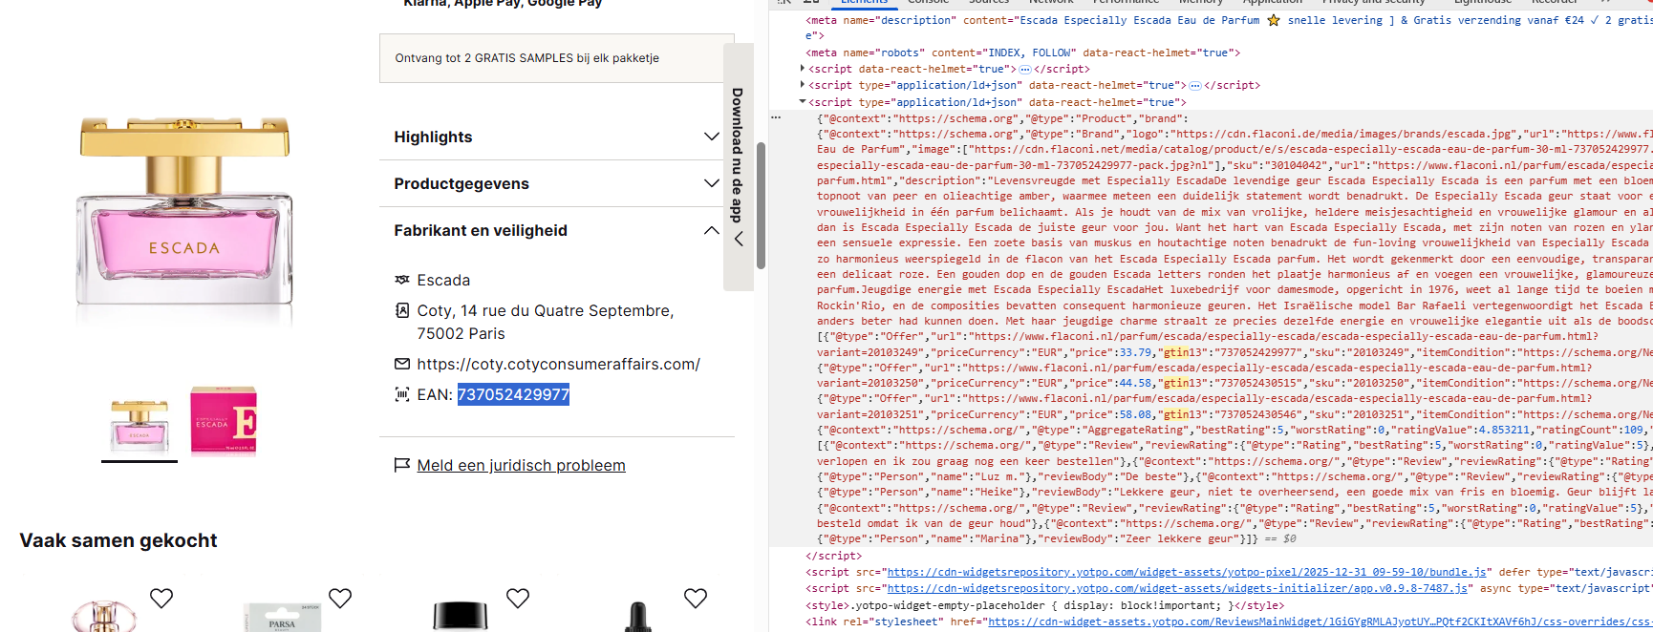Select the pink Escada box thumbnail

point(223,421)
